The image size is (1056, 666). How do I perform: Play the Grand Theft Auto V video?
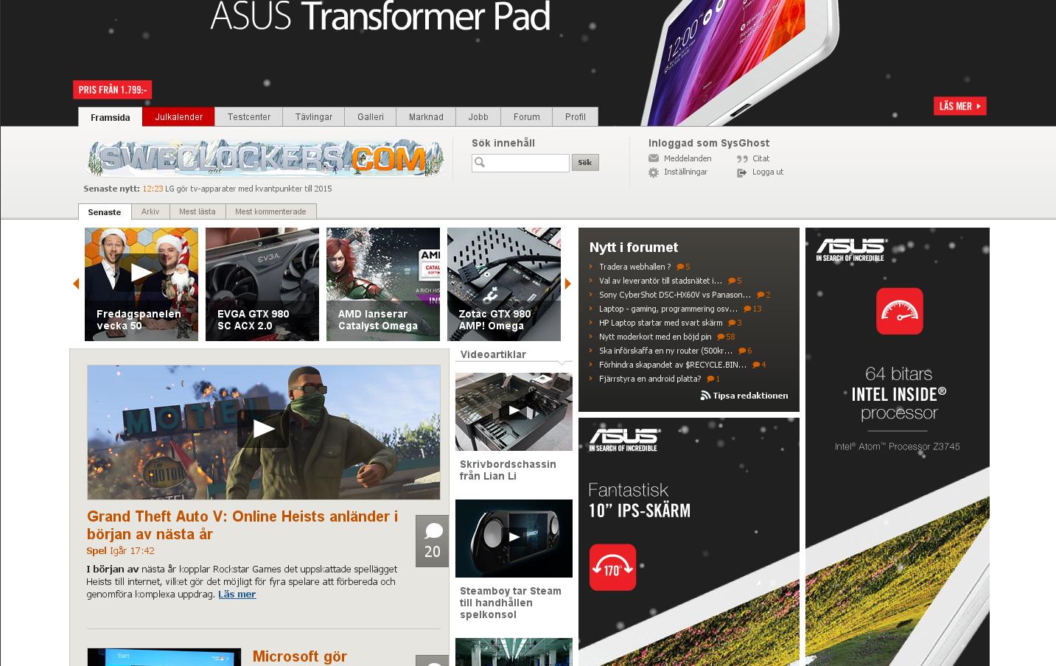pos(263,429)
